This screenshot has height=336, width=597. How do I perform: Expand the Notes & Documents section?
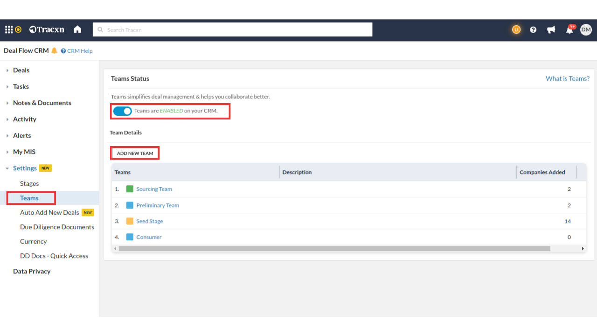(42, 103)
